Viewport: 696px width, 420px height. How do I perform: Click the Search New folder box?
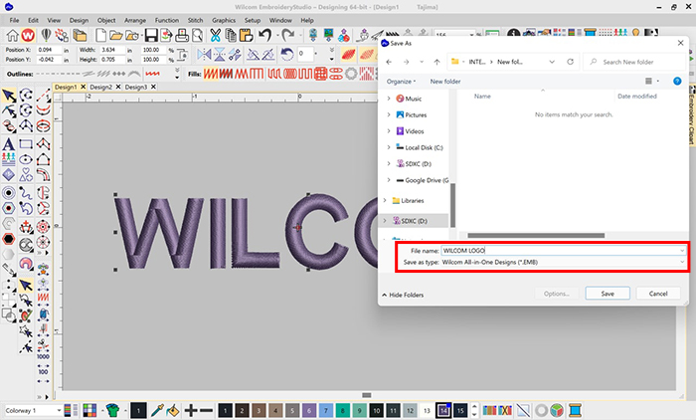[634, 62]
